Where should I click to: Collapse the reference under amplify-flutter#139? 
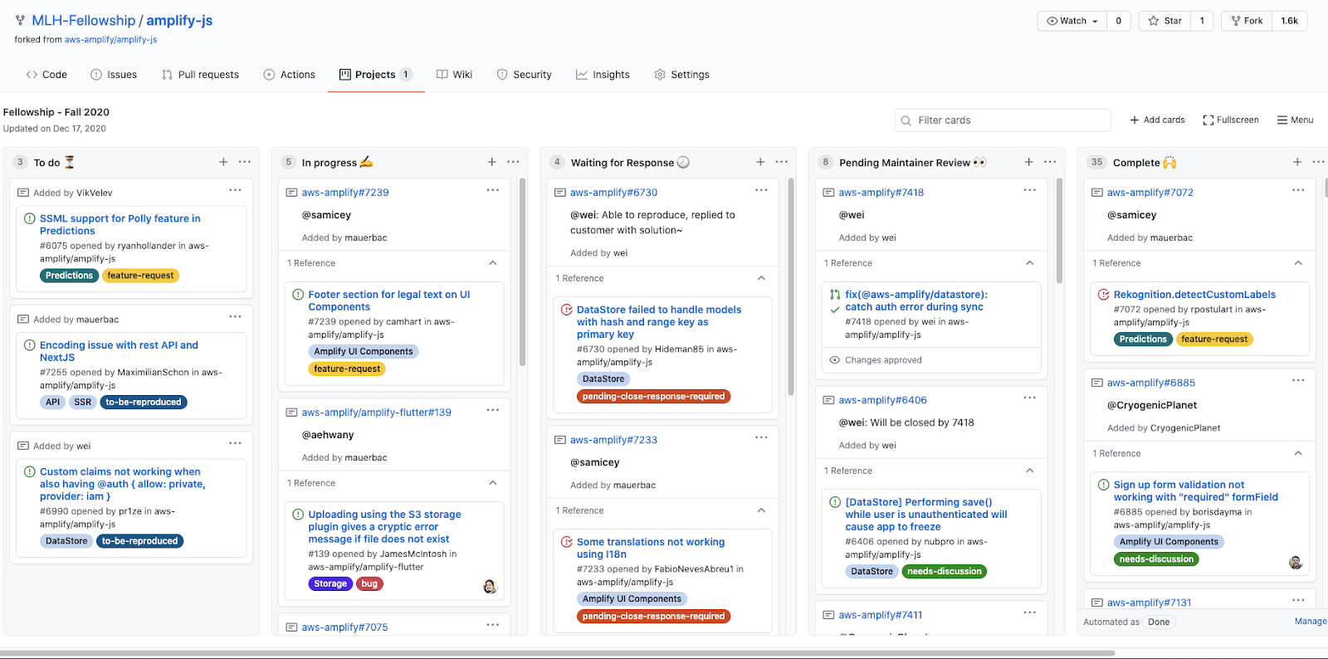click(493, 483)
